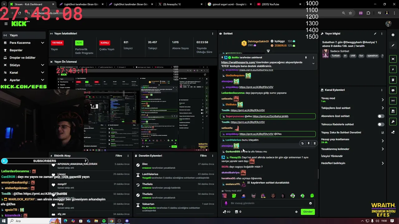Toggle the wrench icon in right sidebar
Image resolution: width=399 pixels, height=224 pixels.
click(x=393, y=121)
